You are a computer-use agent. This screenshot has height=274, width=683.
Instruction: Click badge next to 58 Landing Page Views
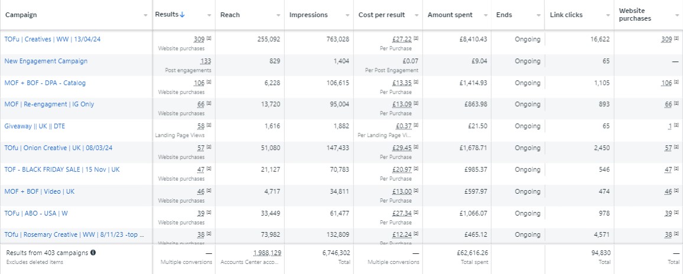[x=209, y=126]
